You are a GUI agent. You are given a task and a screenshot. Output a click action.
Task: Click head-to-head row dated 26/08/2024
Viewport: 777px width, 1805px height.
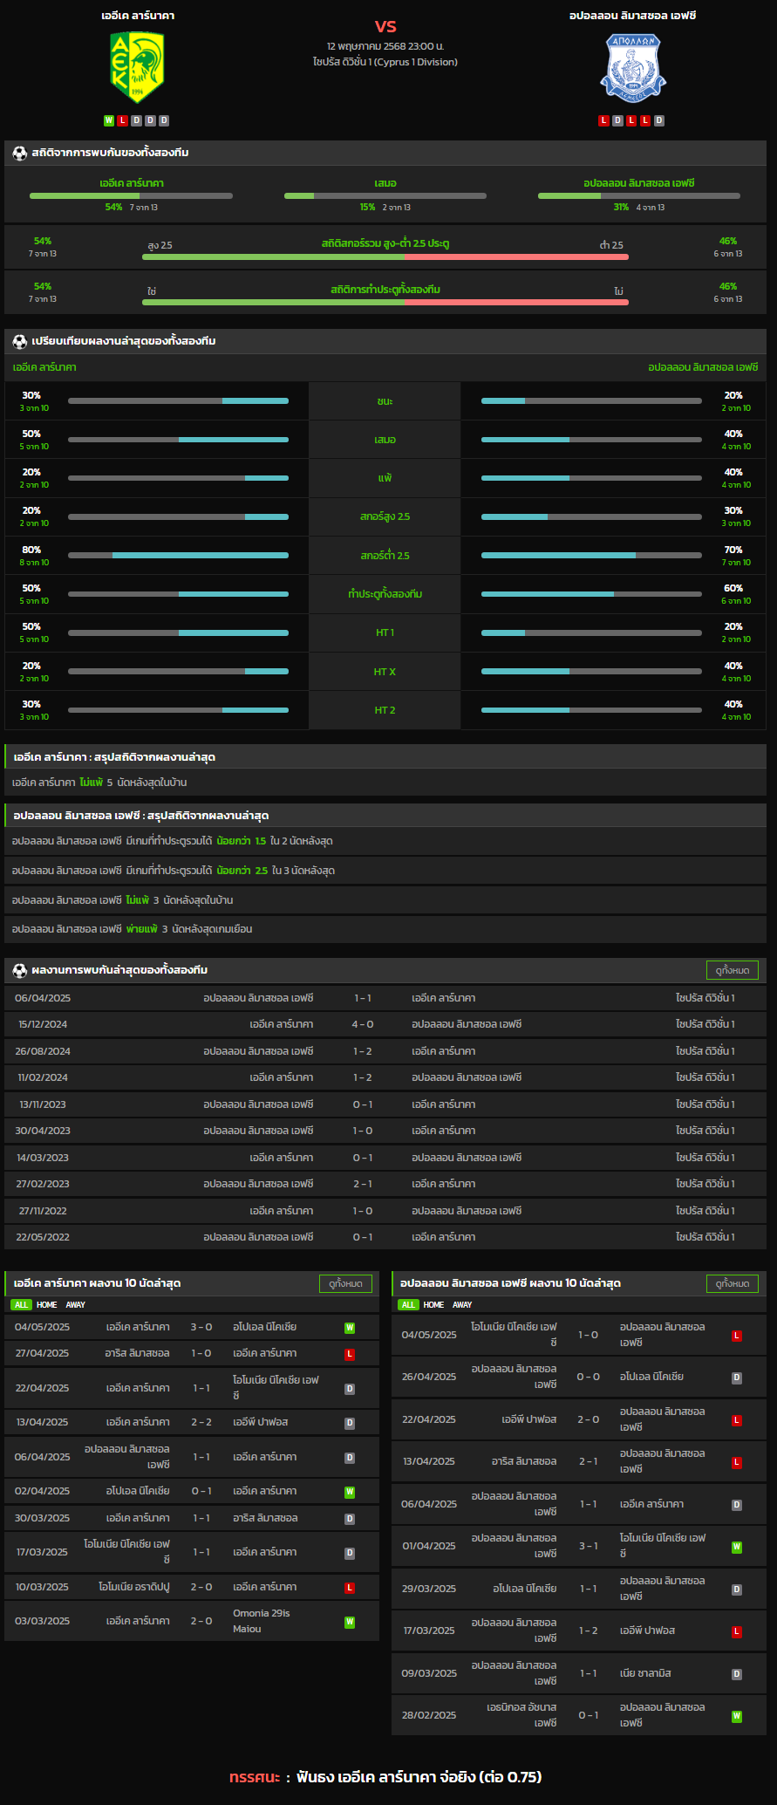tap(385, 1051)
